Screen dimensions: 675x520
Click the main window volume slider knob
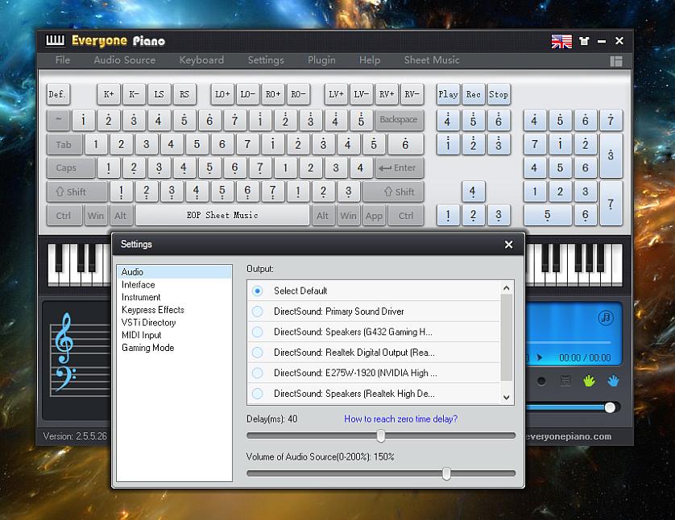tap(610, 407)
